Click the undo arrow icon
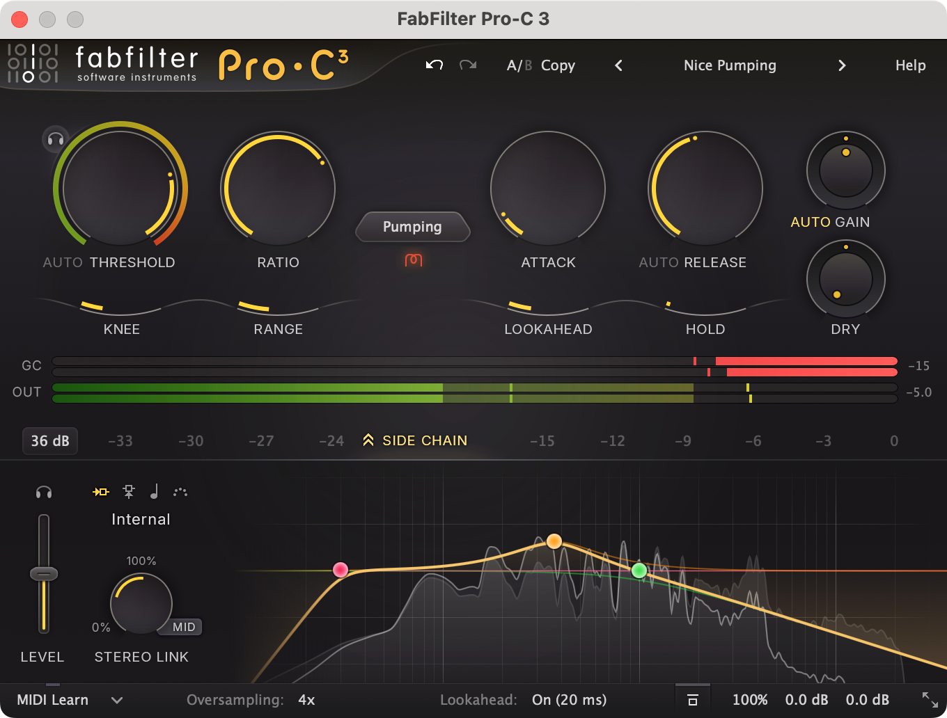 click(x=433, y=65)
